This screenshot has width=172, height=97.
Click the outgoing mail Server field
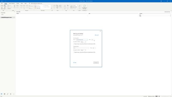(x=83, y=48)
